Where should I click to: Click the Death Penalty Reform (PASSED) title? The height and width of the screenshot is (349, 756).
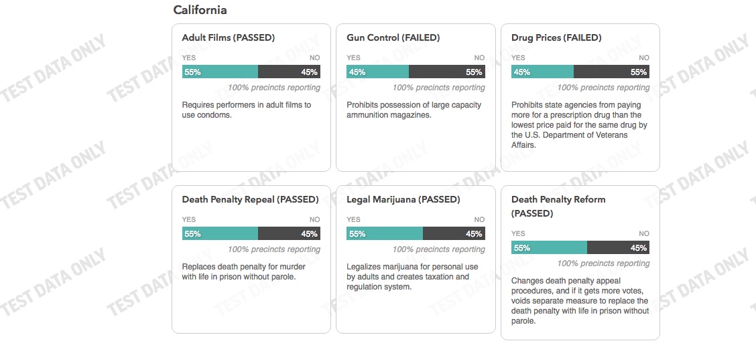tap(558, 207)
